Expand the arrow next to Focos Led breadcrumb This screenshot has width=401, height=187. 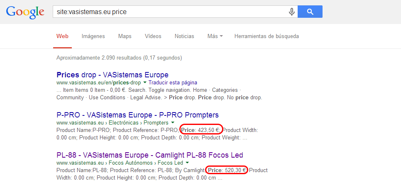click(x=187, y=163)
